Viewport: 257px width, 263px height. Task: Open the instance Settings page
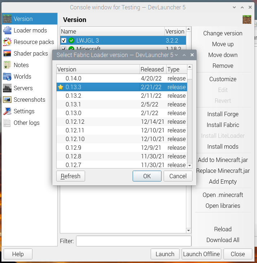coord(24,111)
